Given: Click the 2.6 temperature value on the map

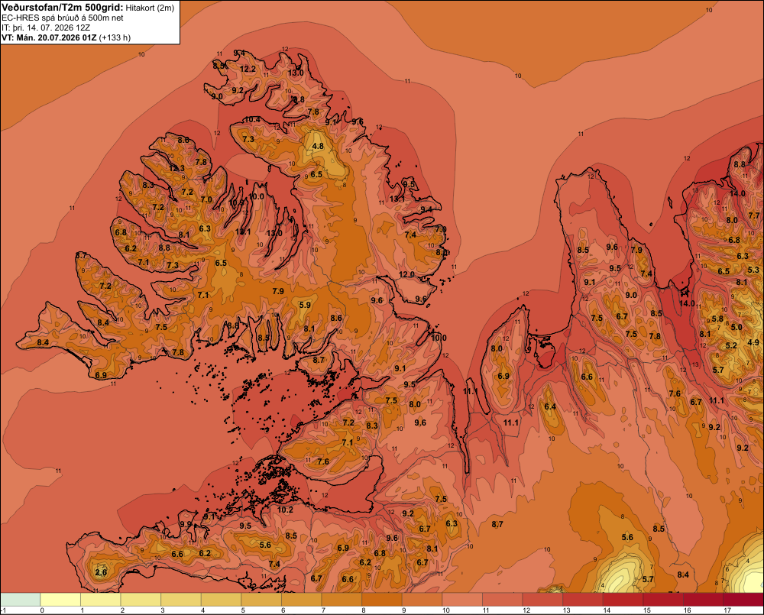Looking at the screenshot, I should 101,572.
